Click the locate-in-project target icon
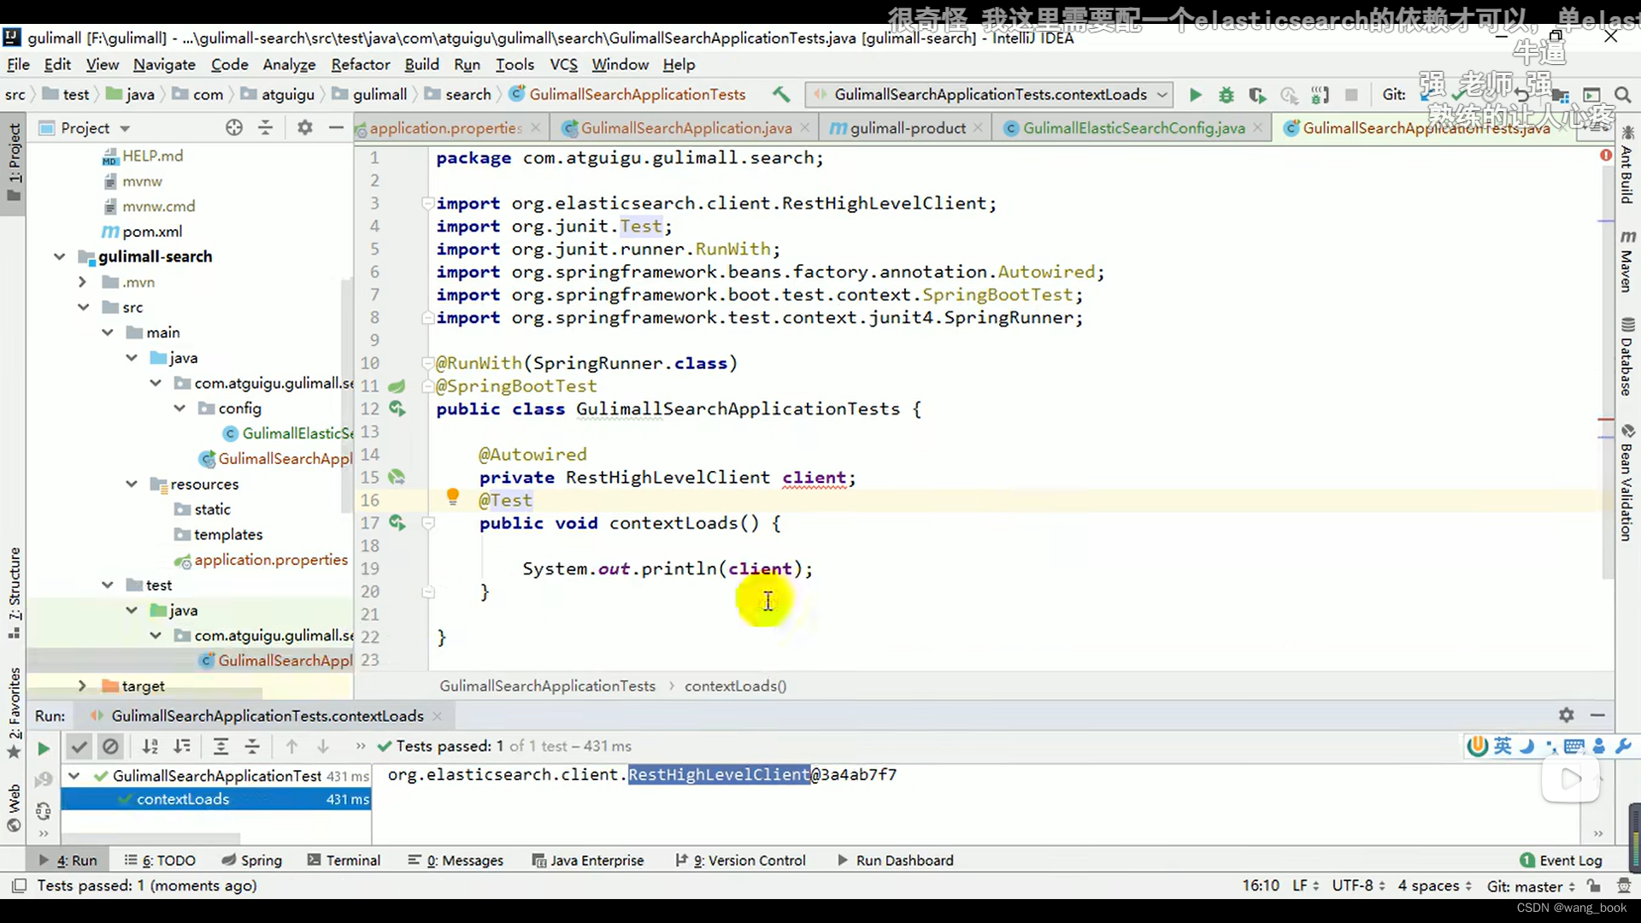This screenshot has height=923, width=1641. [234, 127]
